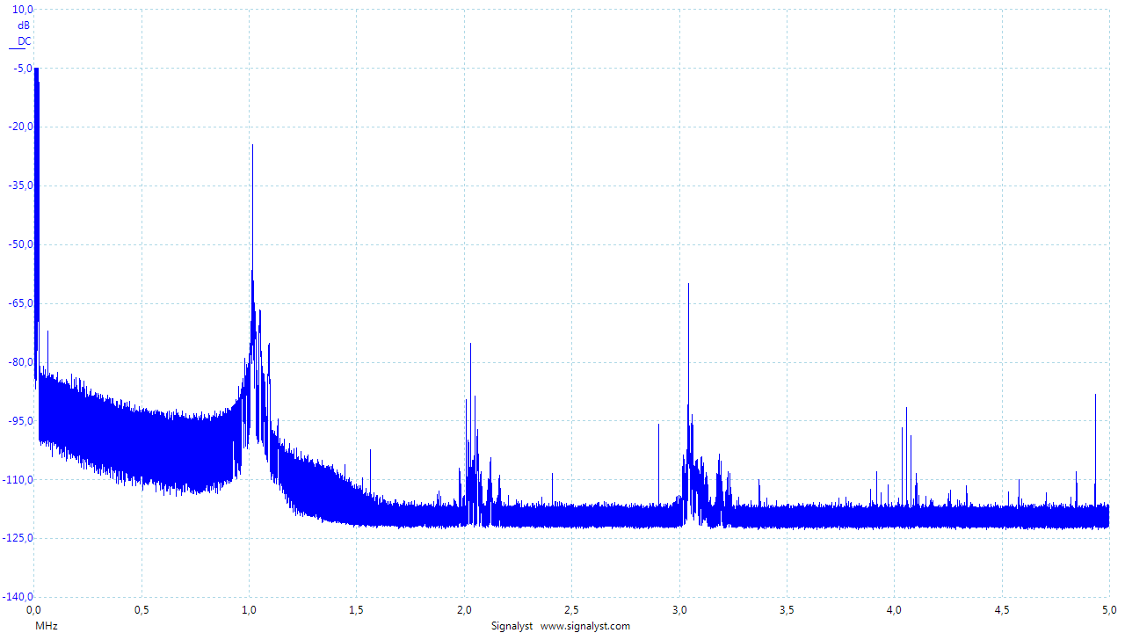Click the Signalyst www.signalyst.com footer text
The height and width of the screenshot is (633, 1125).
[561, 626]
